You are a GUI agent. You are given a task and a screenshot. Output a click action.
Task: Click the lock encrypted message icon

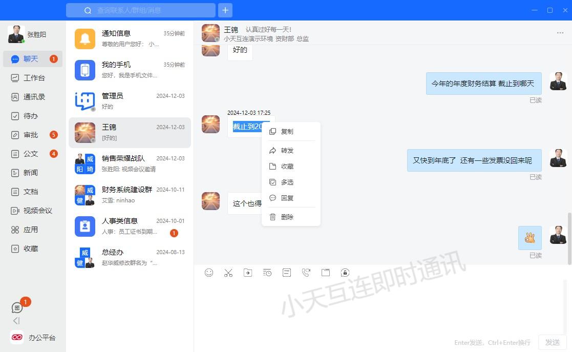pyautogui.click(x=345, y=273)
